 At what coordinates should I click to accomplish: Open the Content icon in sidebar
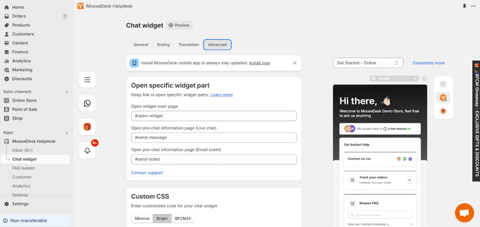[7, 43]
